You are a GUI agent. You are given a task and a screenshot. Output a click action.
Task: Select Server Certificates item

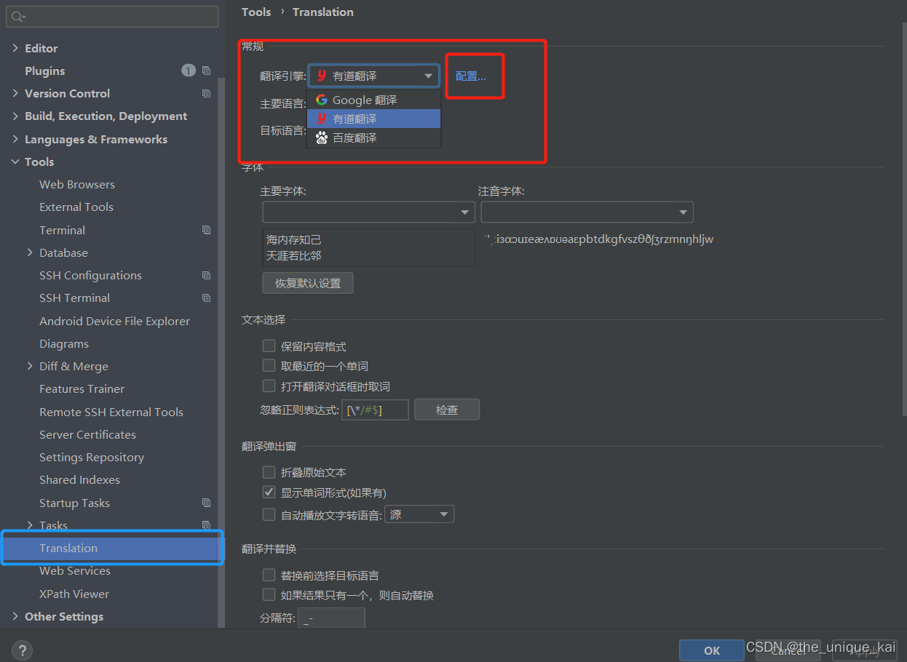pyautogui.click(x=87, y=435)
